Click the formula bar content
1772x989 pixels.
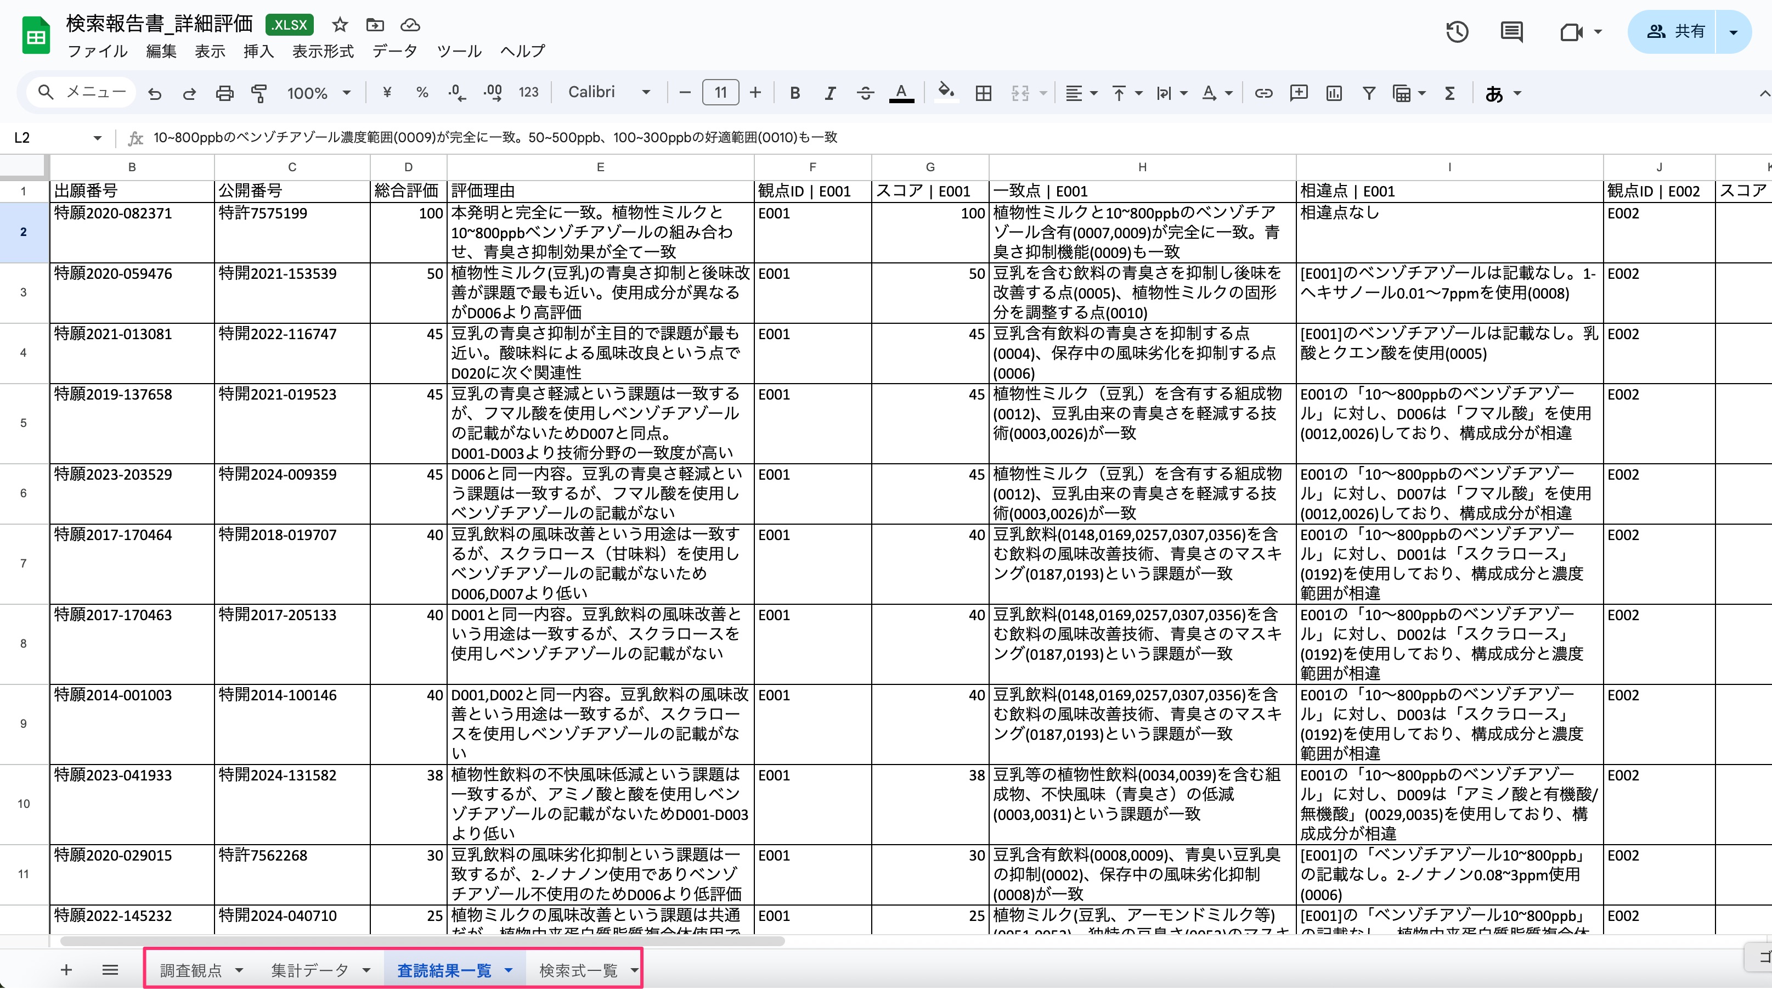point(495,138)
